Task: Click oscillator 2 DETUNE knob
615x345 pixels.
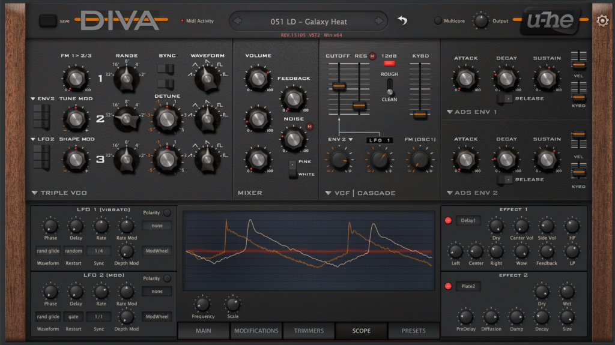Action: tap(167, 119)
